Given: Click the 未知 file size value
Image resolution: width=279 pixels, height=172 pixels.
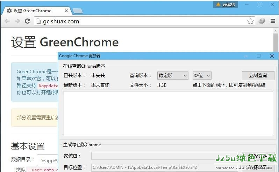Looking at the screenshot, I should (162, 85).
